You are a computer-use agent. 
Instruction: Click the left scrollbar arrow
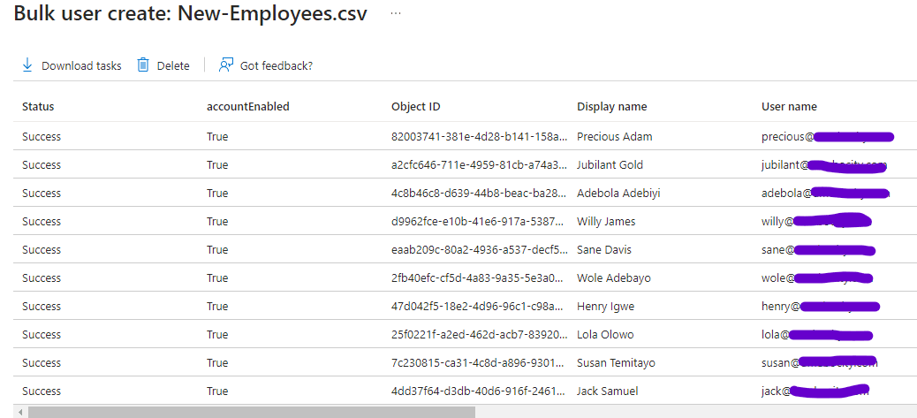pos(19,412)
